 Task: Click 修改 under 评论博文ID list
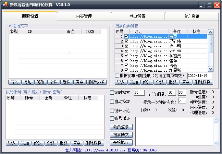coord(41,82)
